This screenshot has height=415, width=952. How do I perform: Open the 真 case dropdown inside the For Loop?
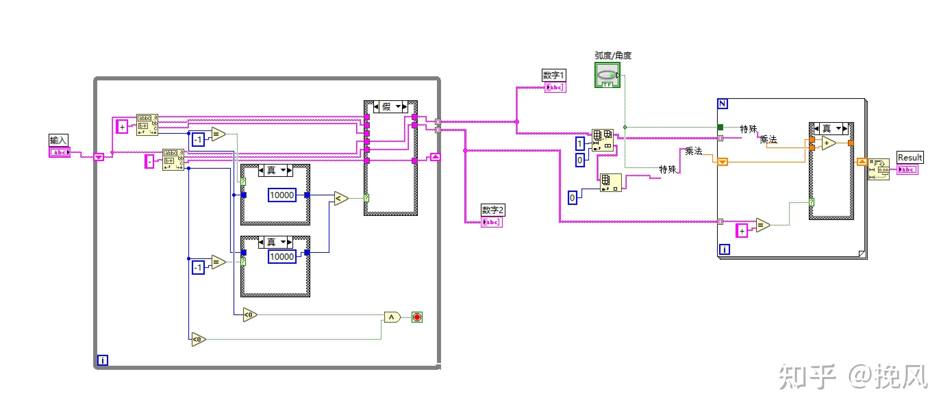click(839, 129)
